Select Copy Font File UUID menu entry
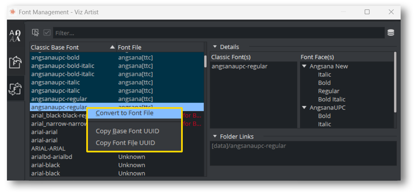417x196 pixels. point(125,143)
